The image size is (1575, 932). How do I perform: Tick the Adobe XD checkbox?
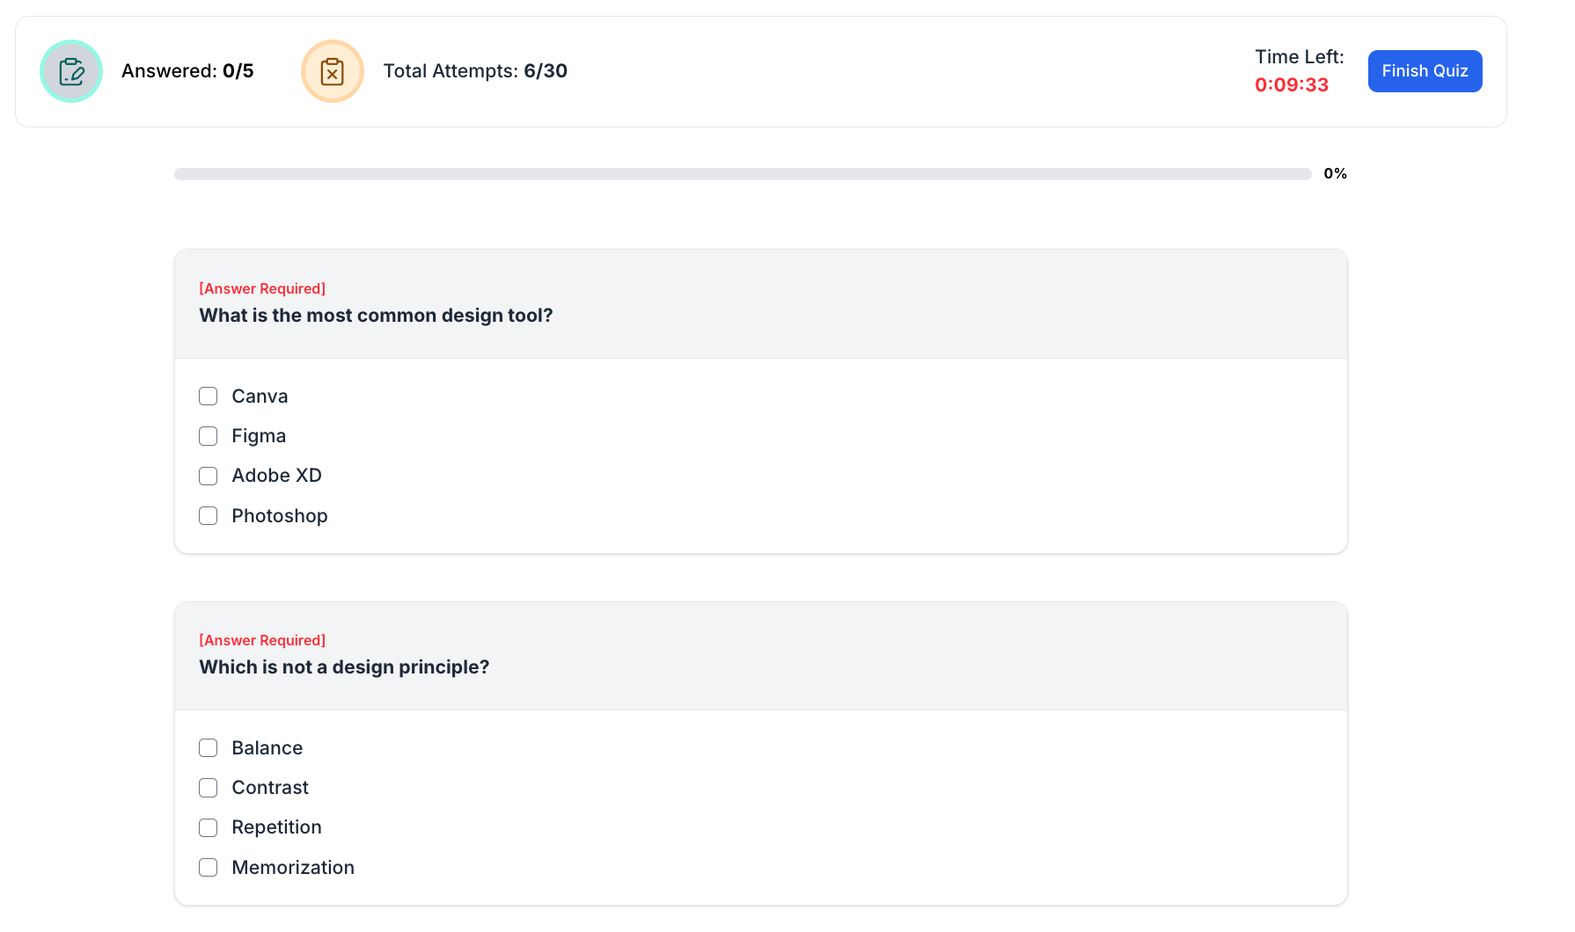(x=209, y=476)
